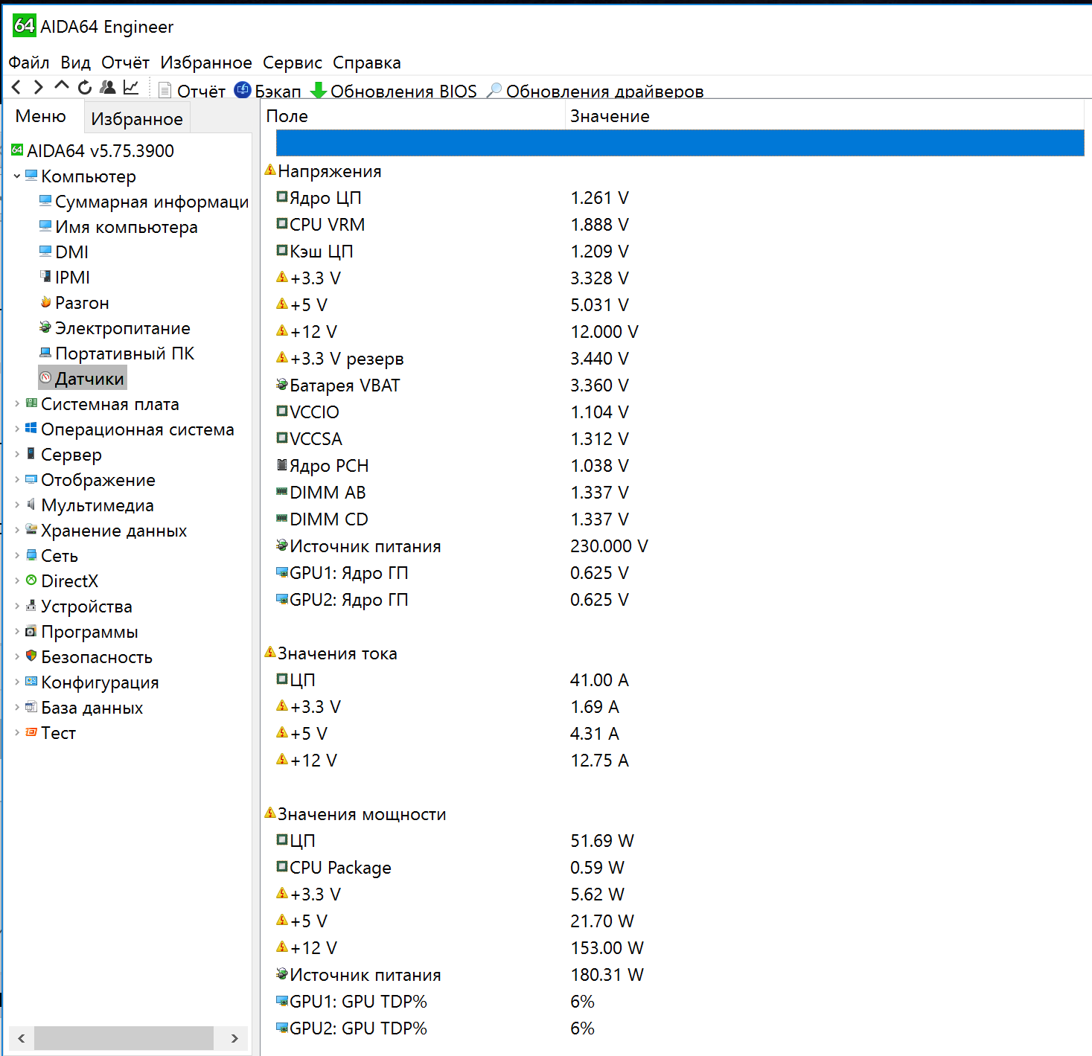The height and width of the screenshot is (1056, 1092).
Task: Expand the Мультимедиа tree node
Action: (x=17, y=505)
